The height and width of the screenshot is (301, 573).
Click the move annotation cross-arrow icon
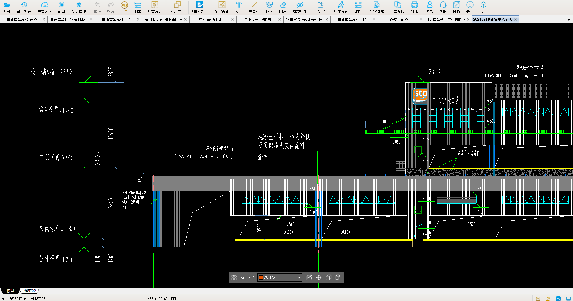(319, 277)
